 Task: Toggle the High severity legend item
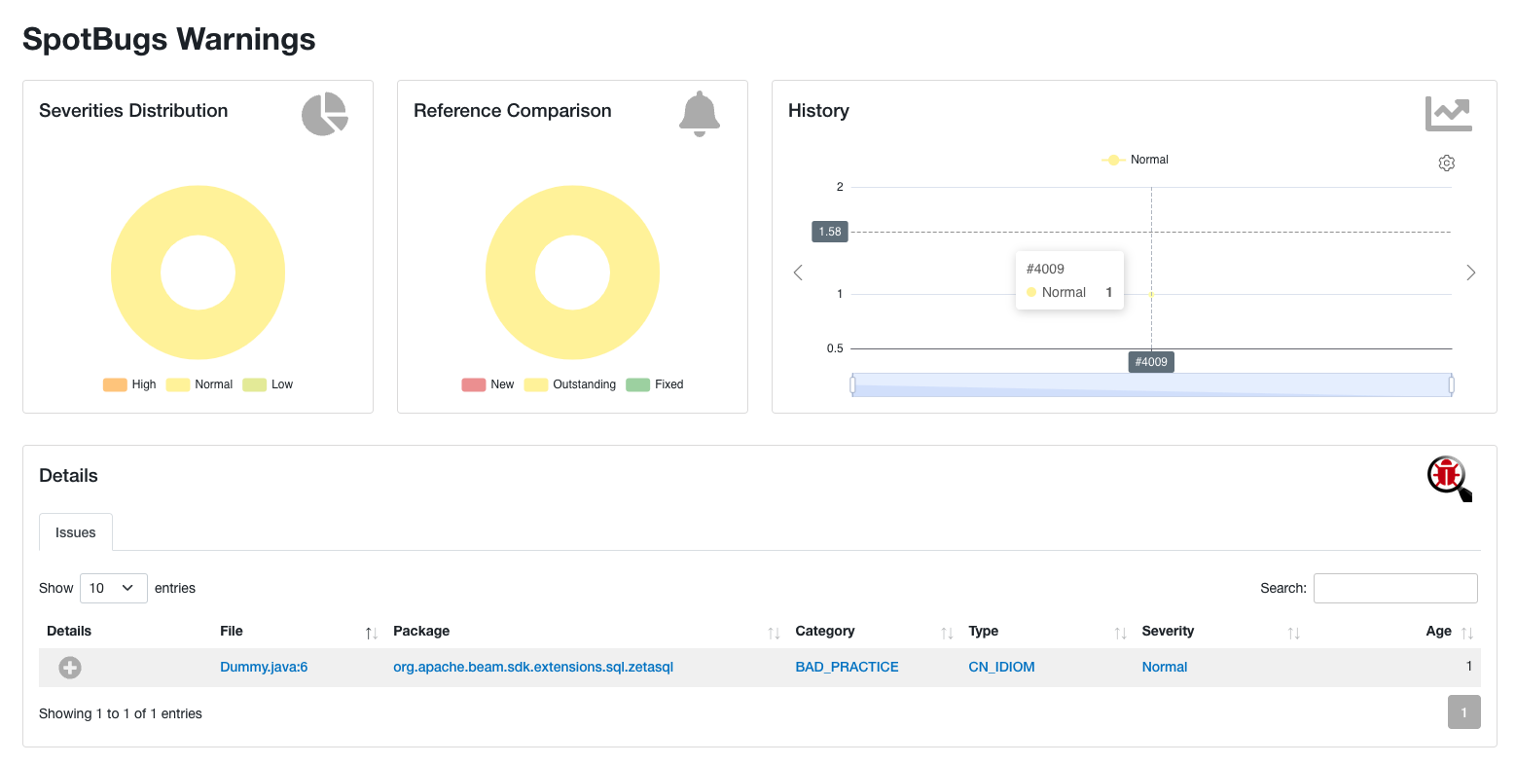coord(129,384)
